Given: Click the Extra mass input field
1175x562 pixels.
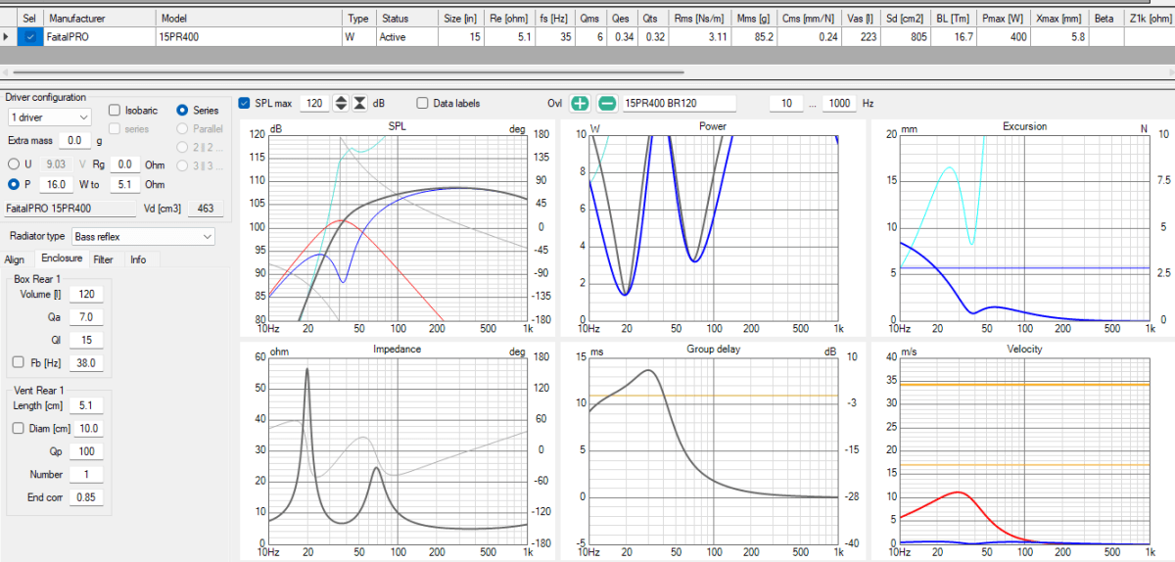Looking at the screenshot, I should tap(75, 141).
